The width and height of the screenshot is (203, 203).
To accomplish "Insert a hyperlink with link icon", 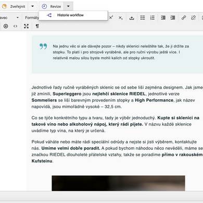I will [184, 18].
